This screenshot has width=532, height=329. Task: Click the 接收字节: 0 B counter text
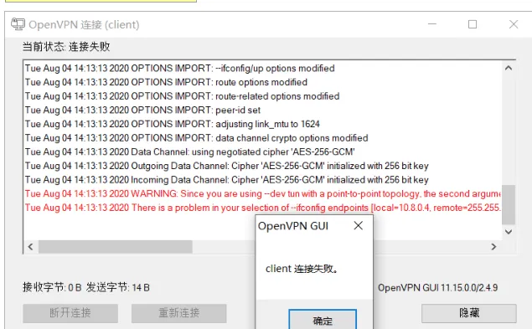point(52,287)
